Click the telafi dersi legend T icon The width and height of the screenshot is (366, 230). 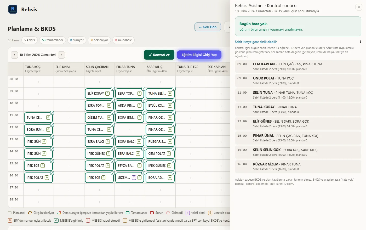coord(188,213)
